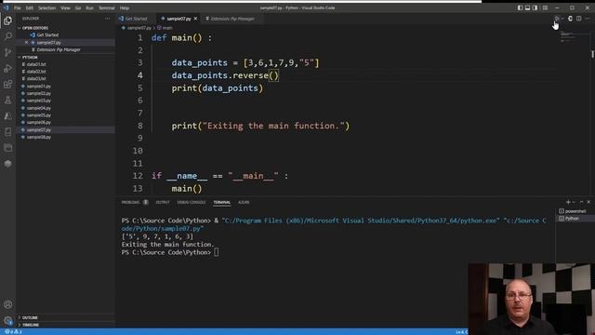Screen dimensions: 595x335
Task: Open the View menu
Action: 65,8
